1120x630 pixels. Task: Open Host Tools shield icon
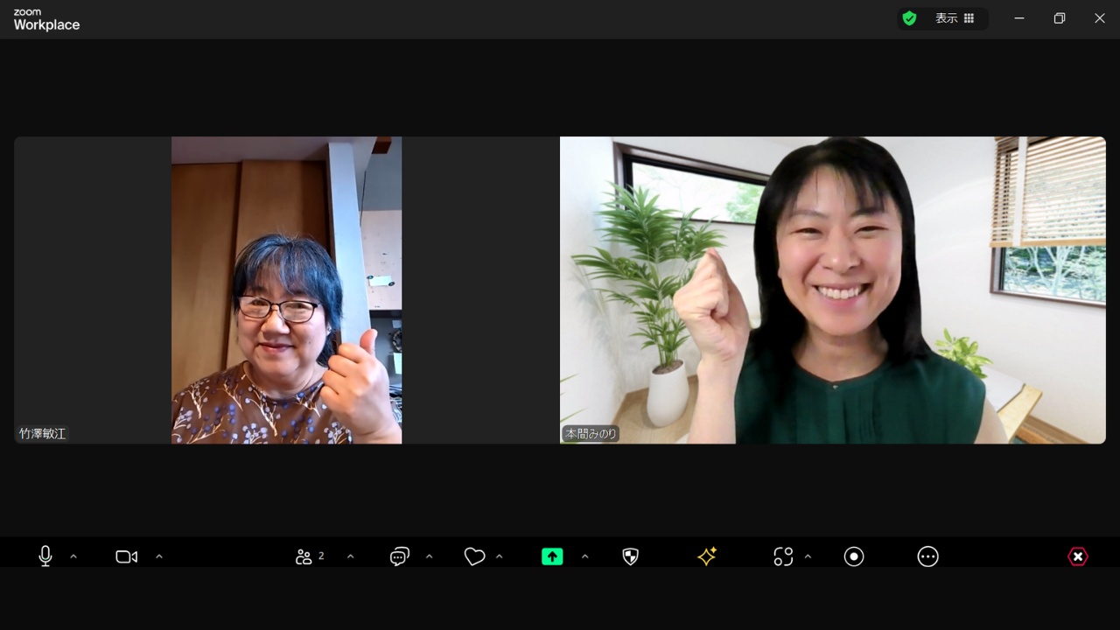630,556
